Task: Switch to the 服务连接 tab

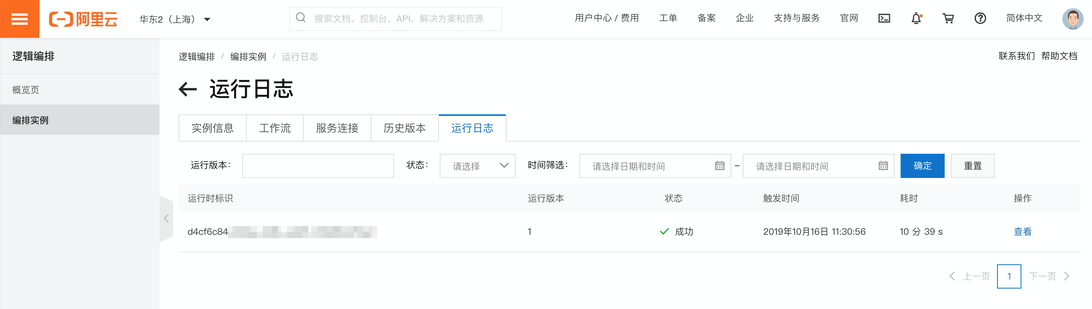Action: click(x=337, y=128)
